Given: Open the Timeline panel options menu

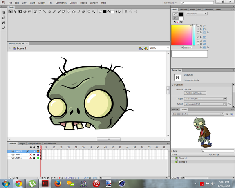Looking at the screenshot, I should (x=168, y=143).
